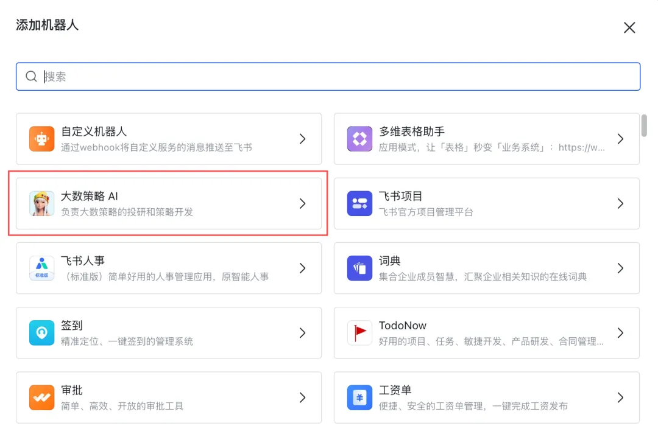This screenshot has width=658, height=448.
Task: Click description 精准定位、一键签到的管理系统
Action: click(x=127, y=341)
